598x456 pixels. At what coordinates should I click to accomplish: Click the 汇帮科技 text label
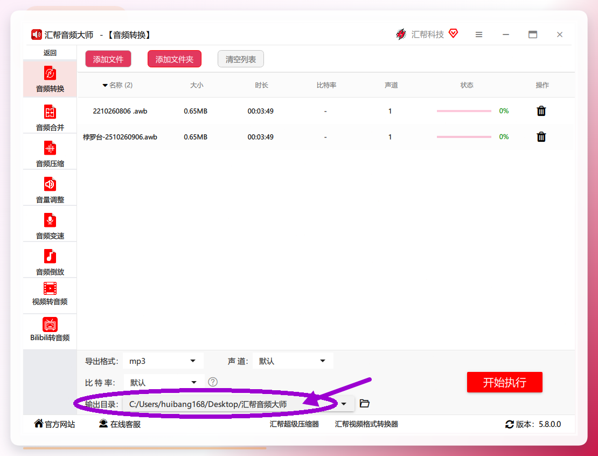tap(428, 34)
